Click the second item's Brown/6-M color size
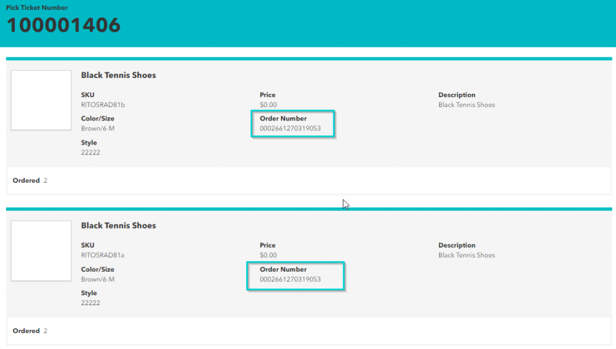This screenshot has width=616, height=349. coord(98,279)
